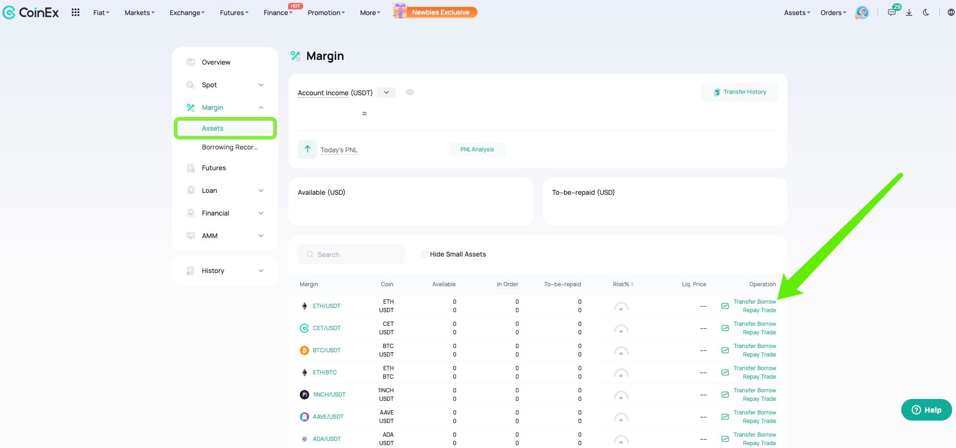Click the Account Income label
Viewport: 956px width, 448px height.
[x=323, y=93]
